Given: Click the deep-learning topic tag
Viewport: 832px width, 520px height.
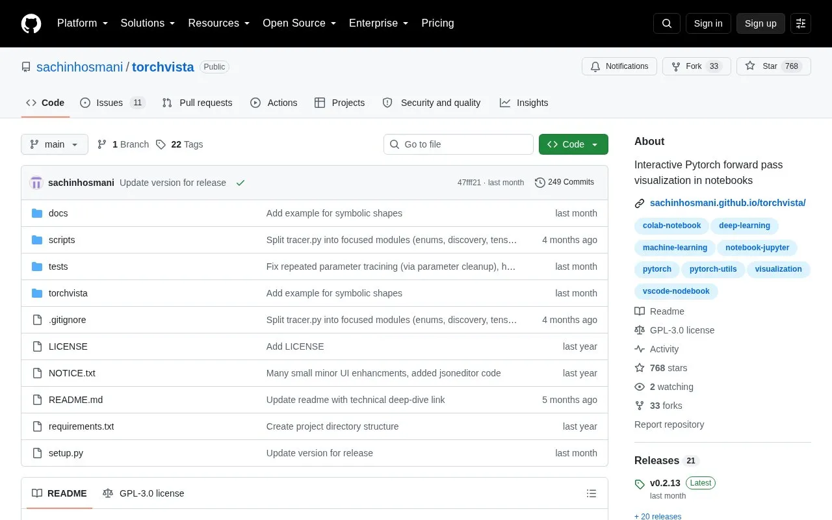Looking at the screenshot, I should pyautogui.click(x=744, y=226).
